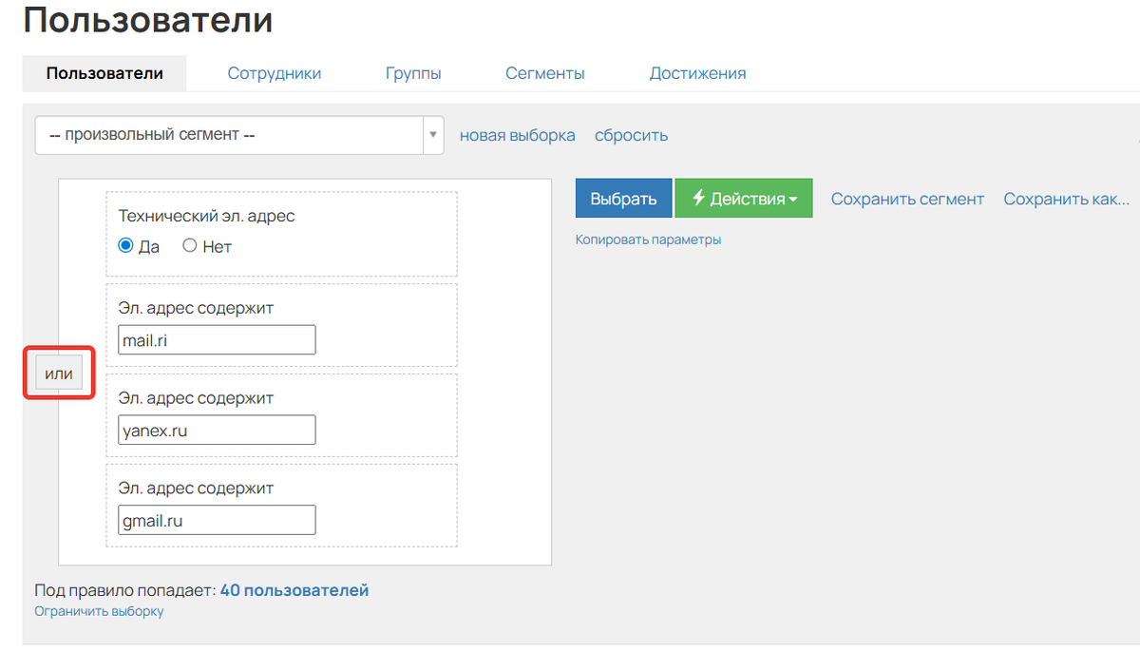Select the Пользователи tab
This screenshot has width=1140, height=671.
(x=104, y=72)
